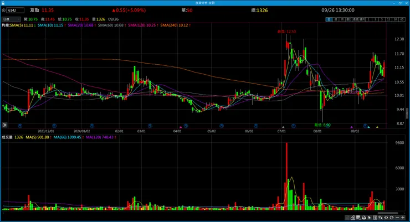Click the yellow triangle marker after 09/02
Screen dimensions: 410x222
(x=377, y=127)
